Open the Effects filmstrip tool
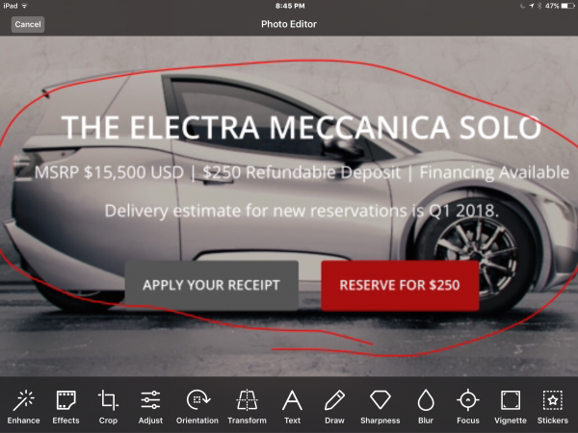 tap(66, 407)
